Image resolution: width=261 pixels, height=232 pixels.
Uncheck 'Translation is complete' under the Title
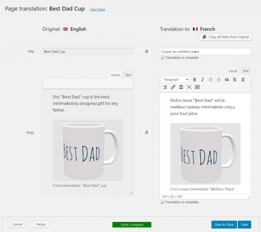pyautogui.click(x=162, y=58)
